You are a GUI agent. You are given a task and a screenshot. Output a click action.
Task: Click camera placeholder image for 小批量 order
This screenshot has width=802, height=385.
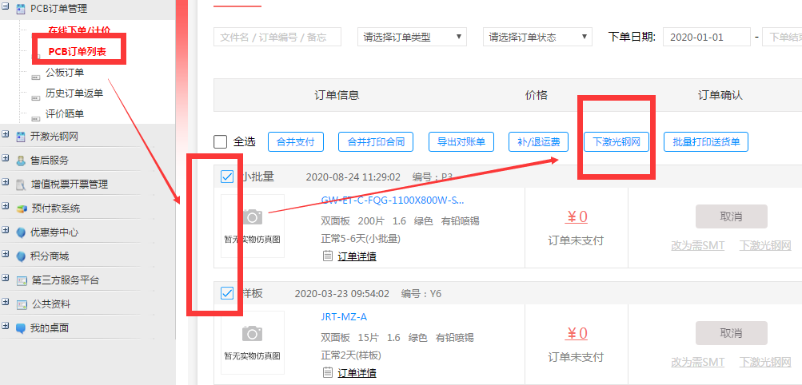click(x=253, y=217)
